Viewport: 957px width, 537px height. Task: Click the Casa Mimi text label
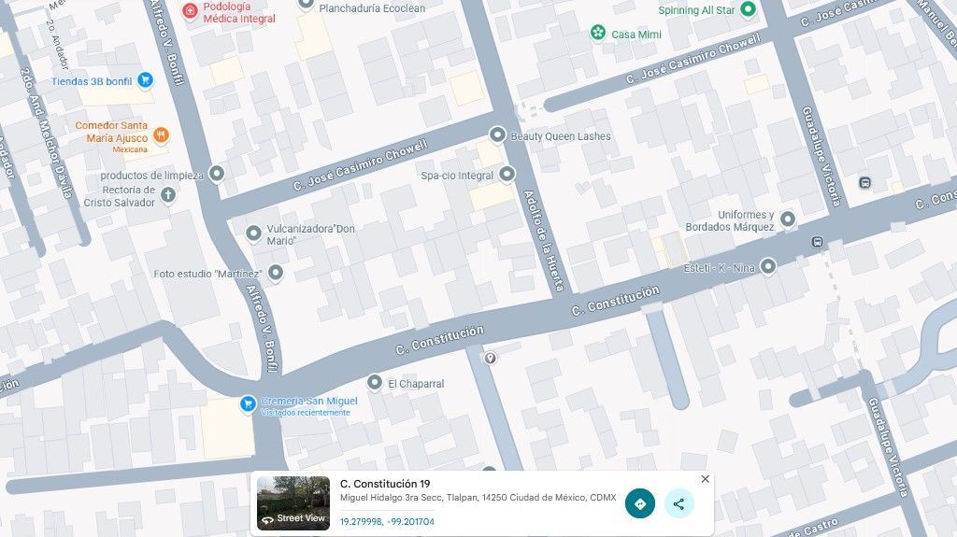point(636,35)
